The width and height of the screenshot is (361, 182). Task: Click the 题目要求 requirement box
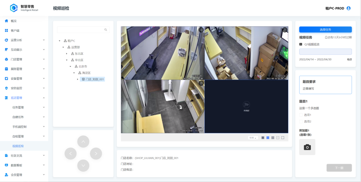point(325,85)
